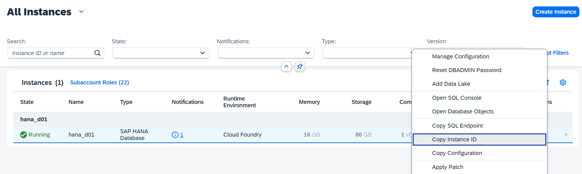The width and height of the screenshot is (582, 174).
Task: Click the notifications count link 1
Action: tap(182, 135)
